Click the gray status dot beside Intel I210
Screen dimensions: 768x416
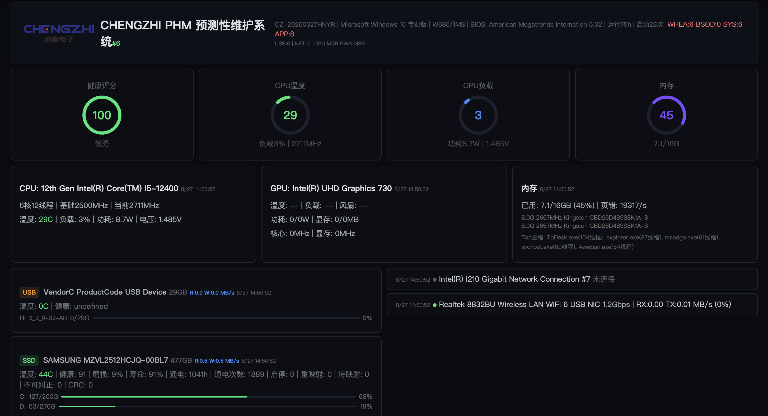tap(435, 280)
